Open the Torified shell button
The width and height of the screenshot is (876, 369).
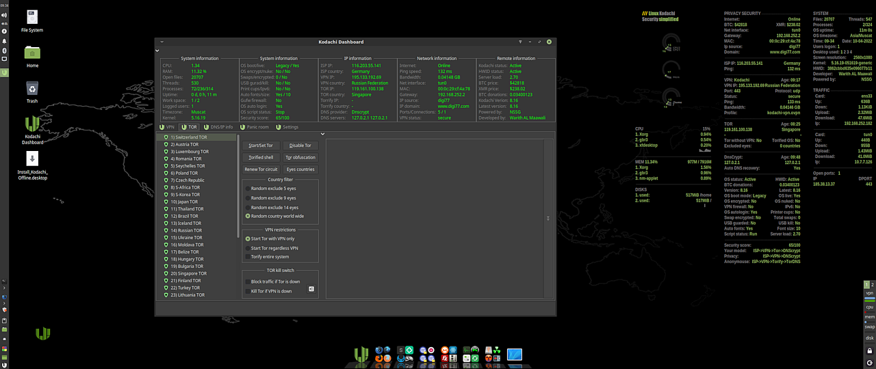coord(261,157)
